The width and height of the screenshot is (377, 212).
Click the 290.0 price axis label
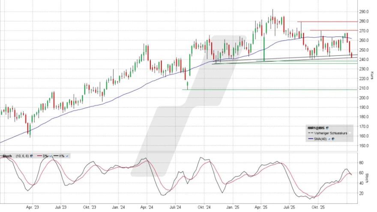click(363, 12)
